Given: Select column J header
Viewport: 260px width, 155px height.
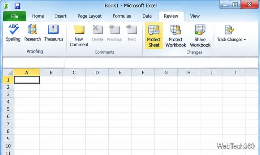Looking at the screenshot, I should pos(234,72).
